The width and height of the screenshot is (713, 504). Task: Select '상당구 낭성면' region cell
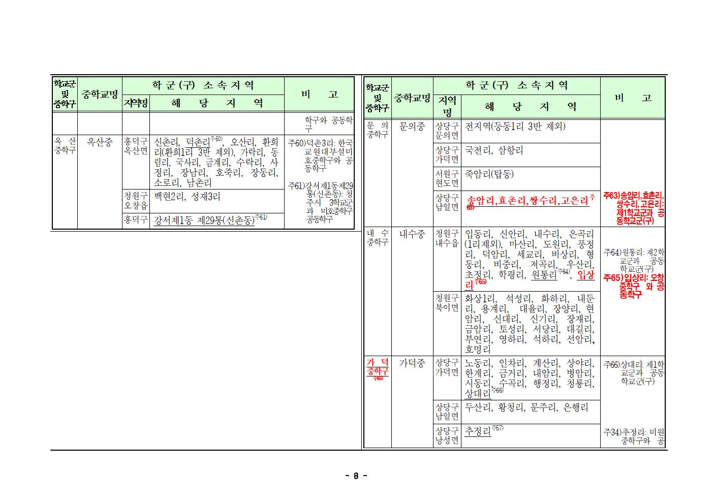[x=447, y=435]
